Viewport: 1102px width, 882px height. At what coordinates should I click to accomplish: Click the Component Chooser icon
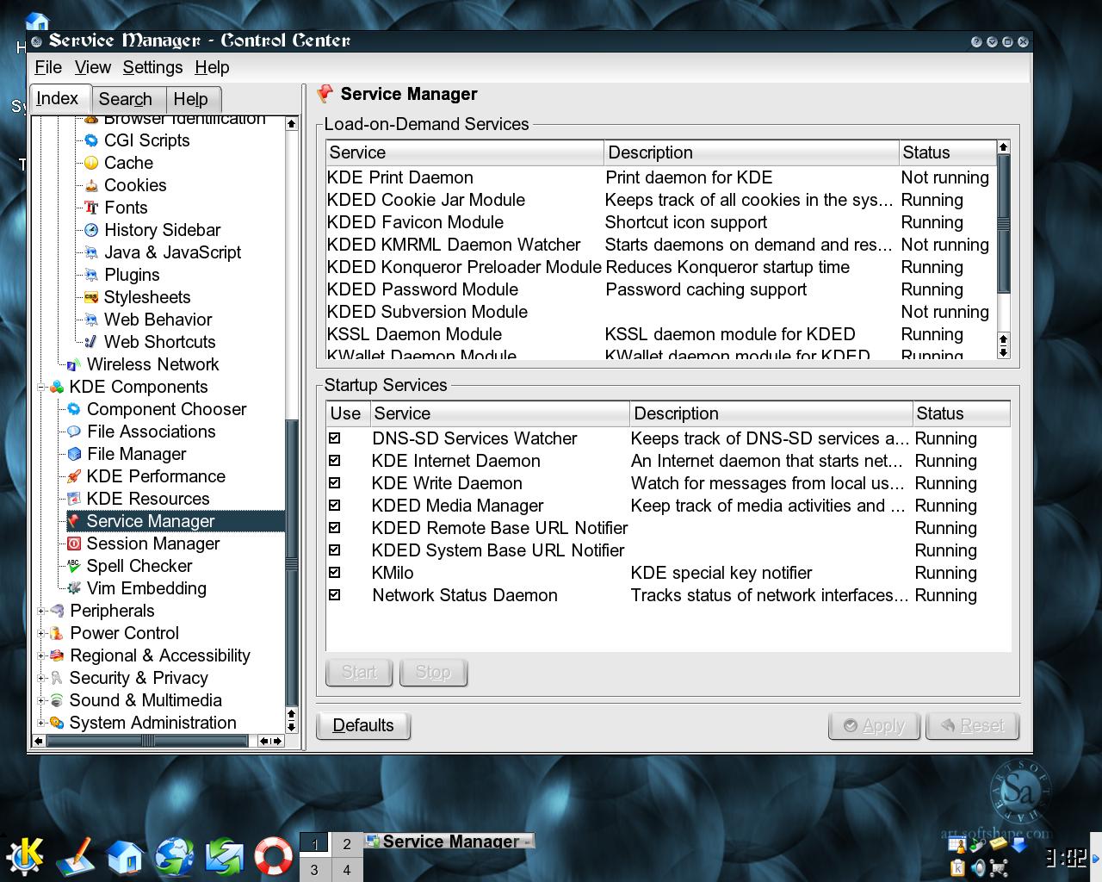coord(73,409)
